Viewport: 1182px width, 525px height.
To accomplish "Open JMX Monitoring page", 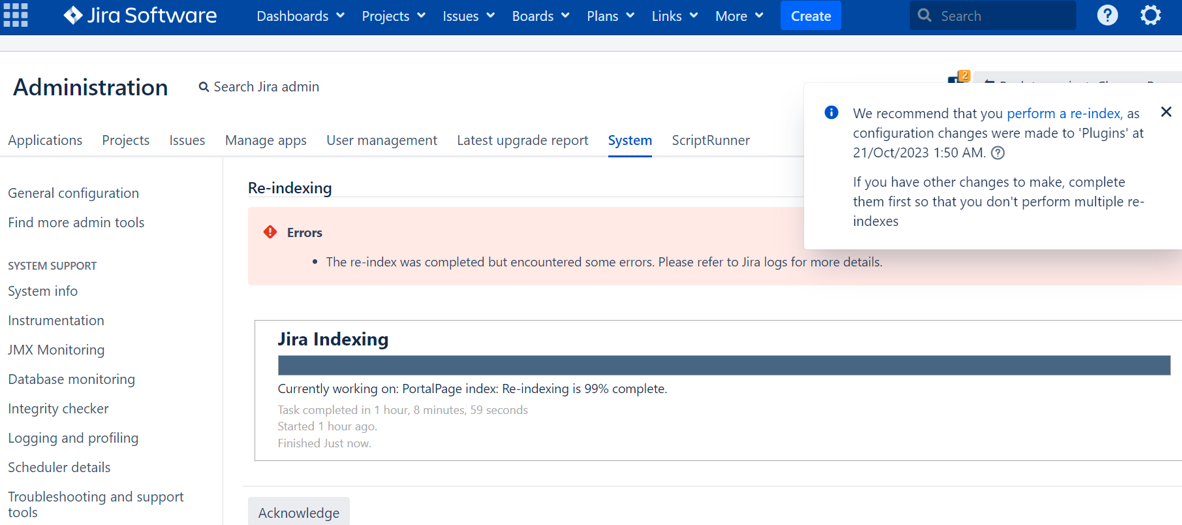I will (x=56, y=350).
